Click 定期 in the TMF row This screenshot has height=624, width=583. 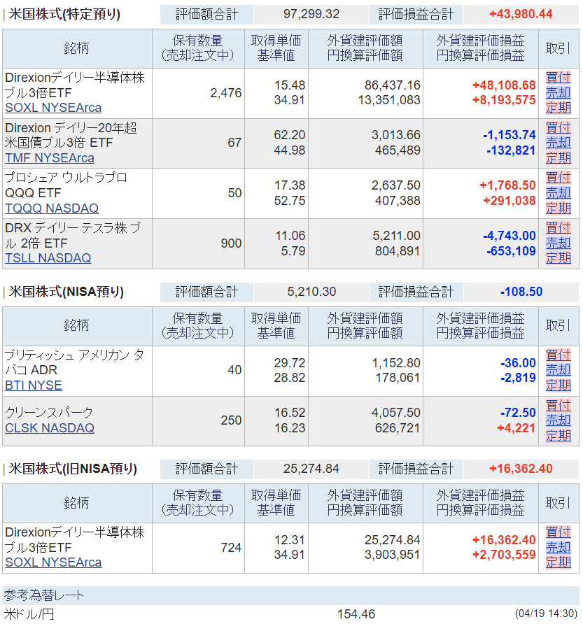pyautogui.click(x=559, y=158)
